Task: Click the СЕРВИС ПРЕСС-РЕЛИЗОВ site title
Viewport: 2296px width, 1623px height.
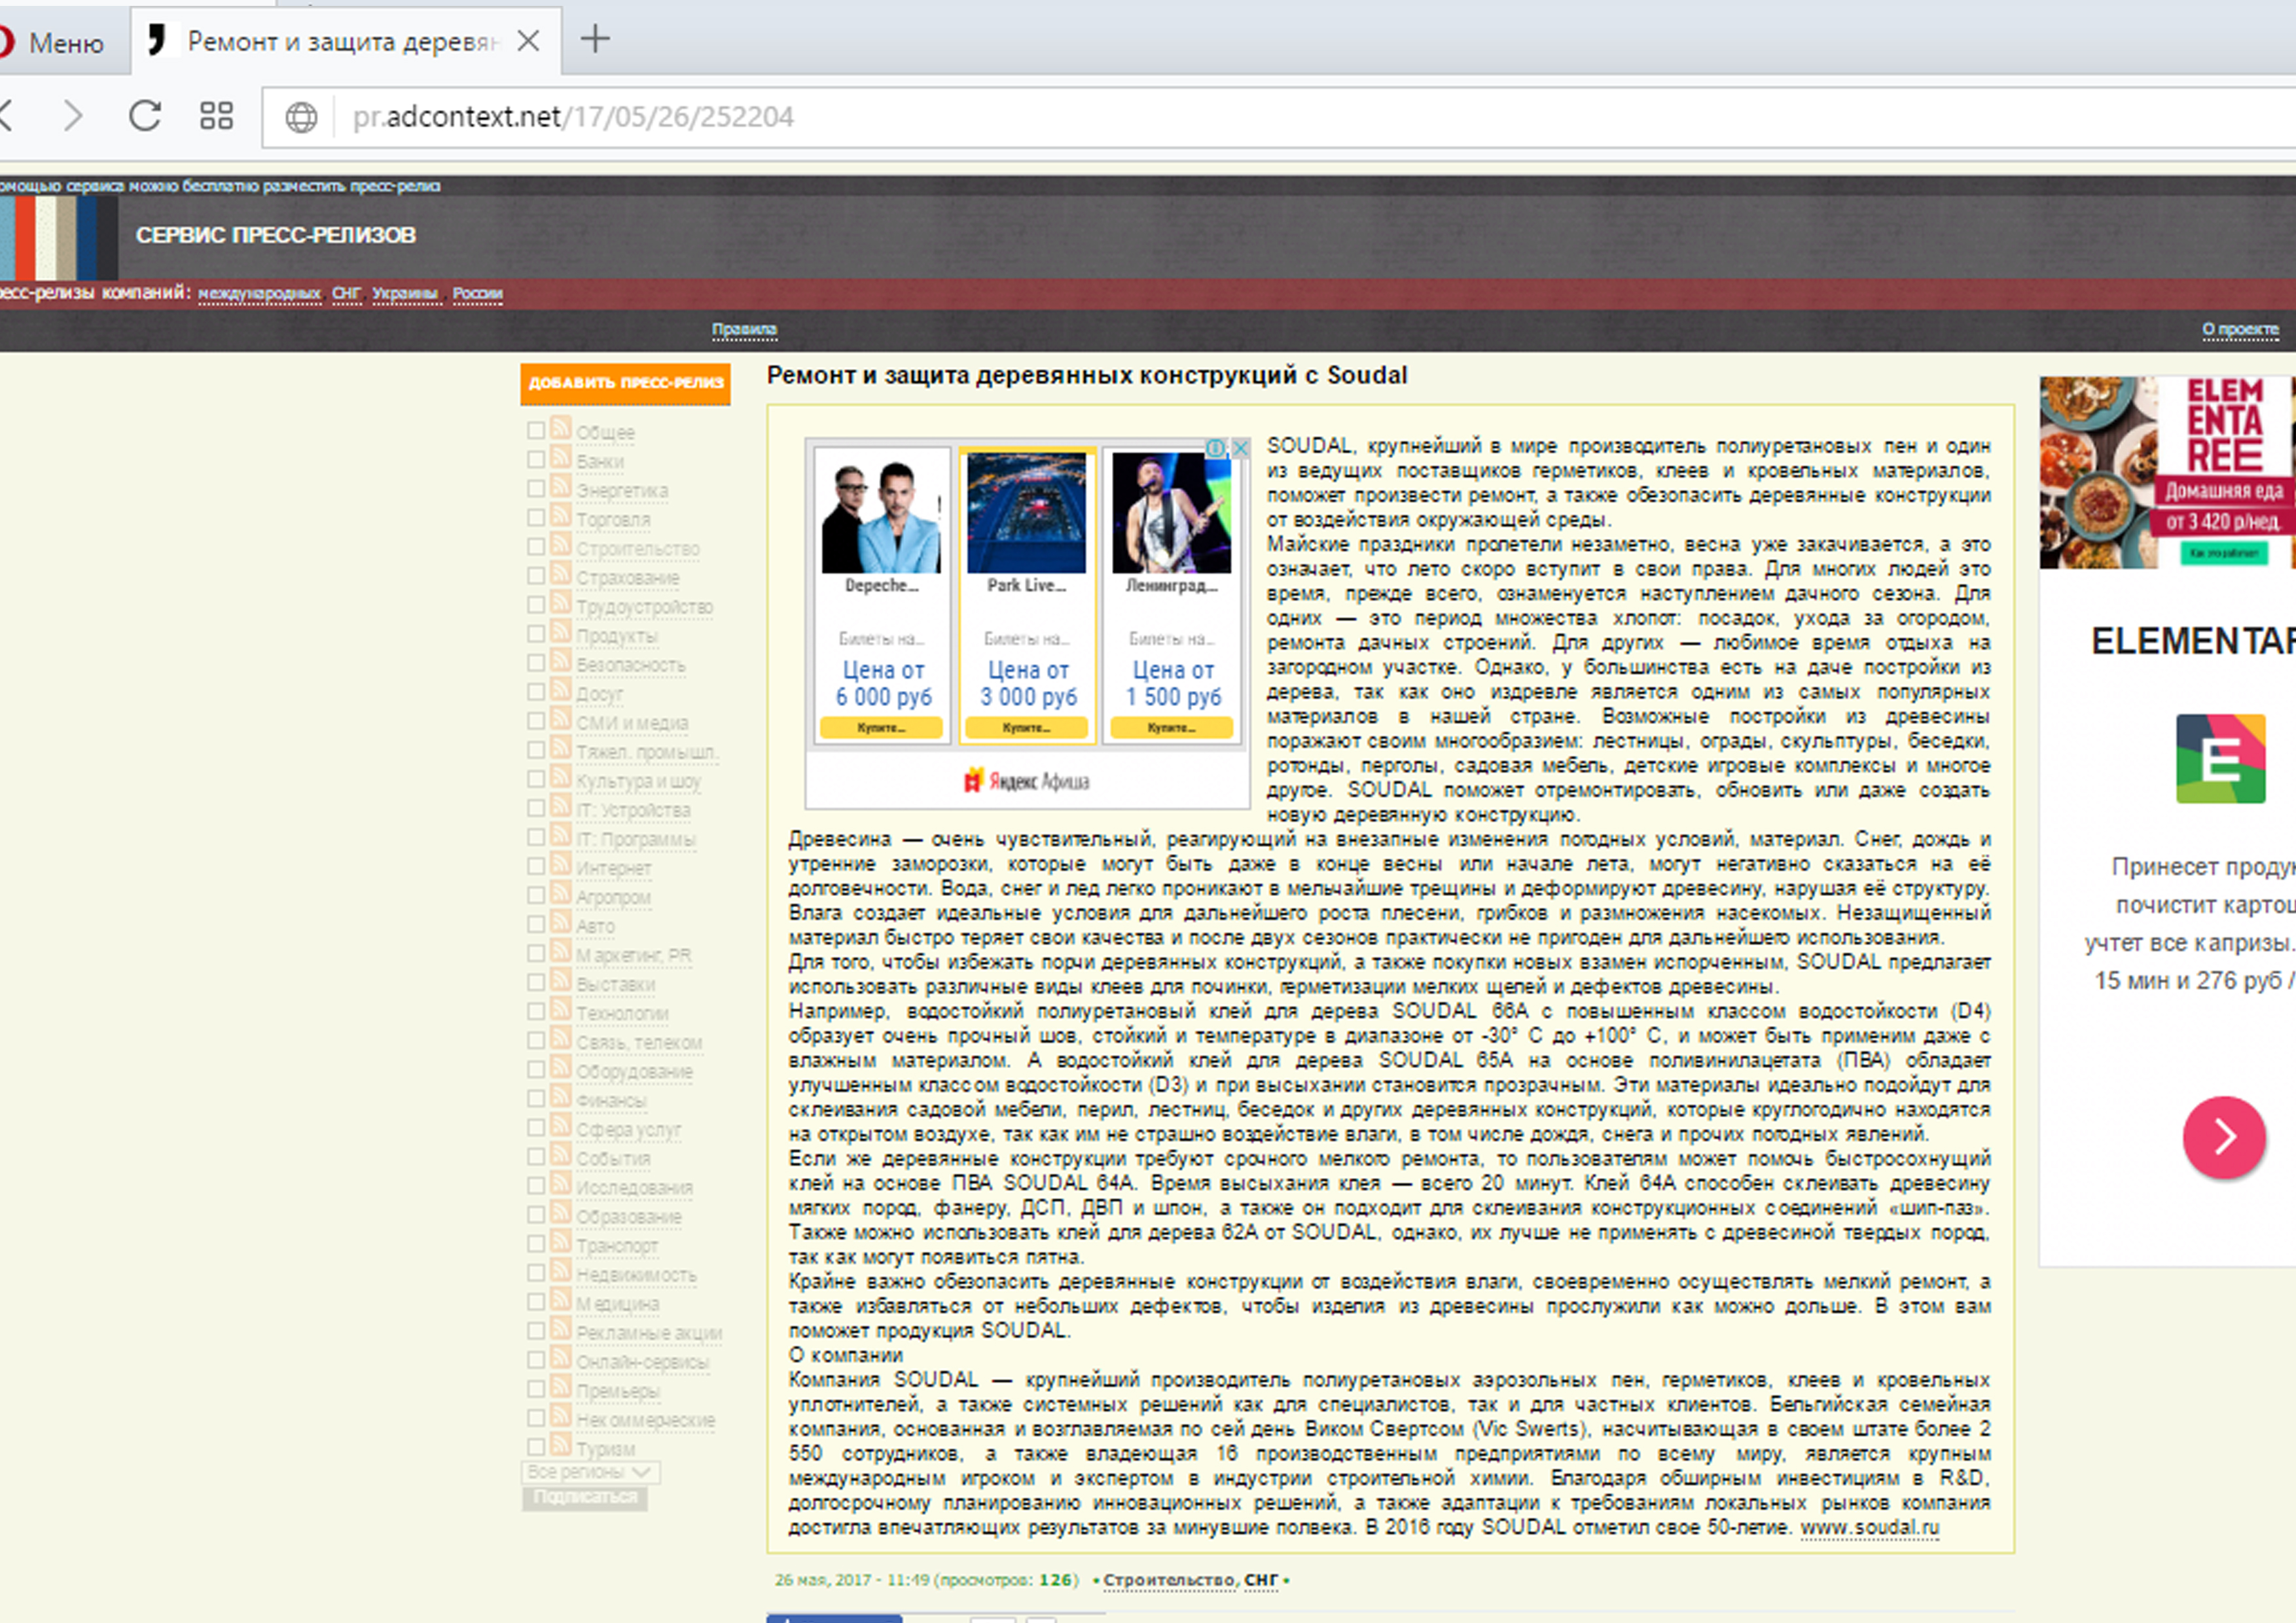Action: 276,235
